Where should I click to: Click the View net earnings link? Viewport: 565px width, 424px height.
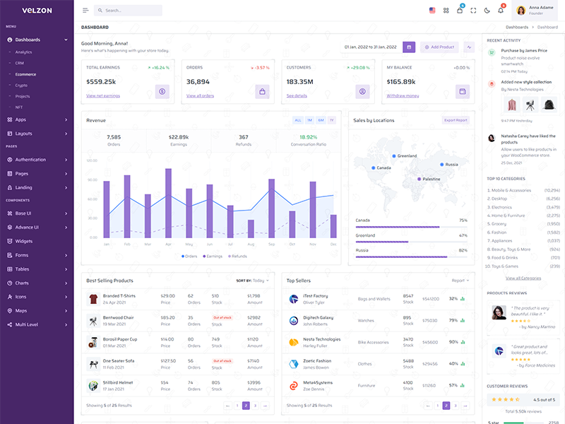(x=103, y=95)
